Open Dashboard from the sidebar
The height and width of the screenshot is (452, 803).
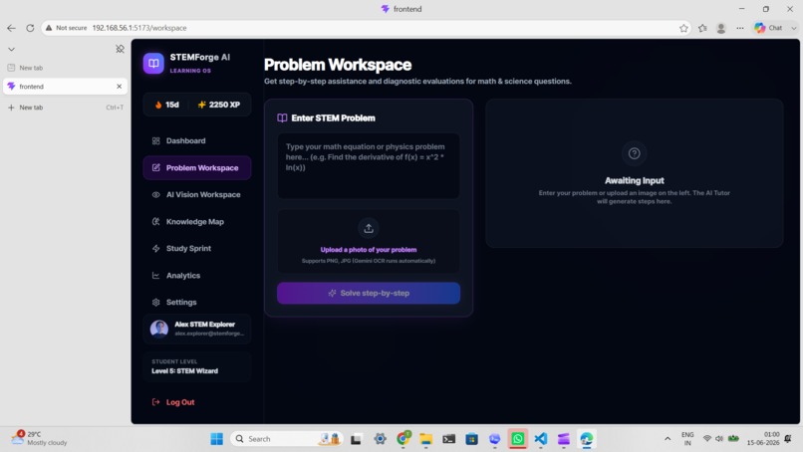click(x=196, y=140)
